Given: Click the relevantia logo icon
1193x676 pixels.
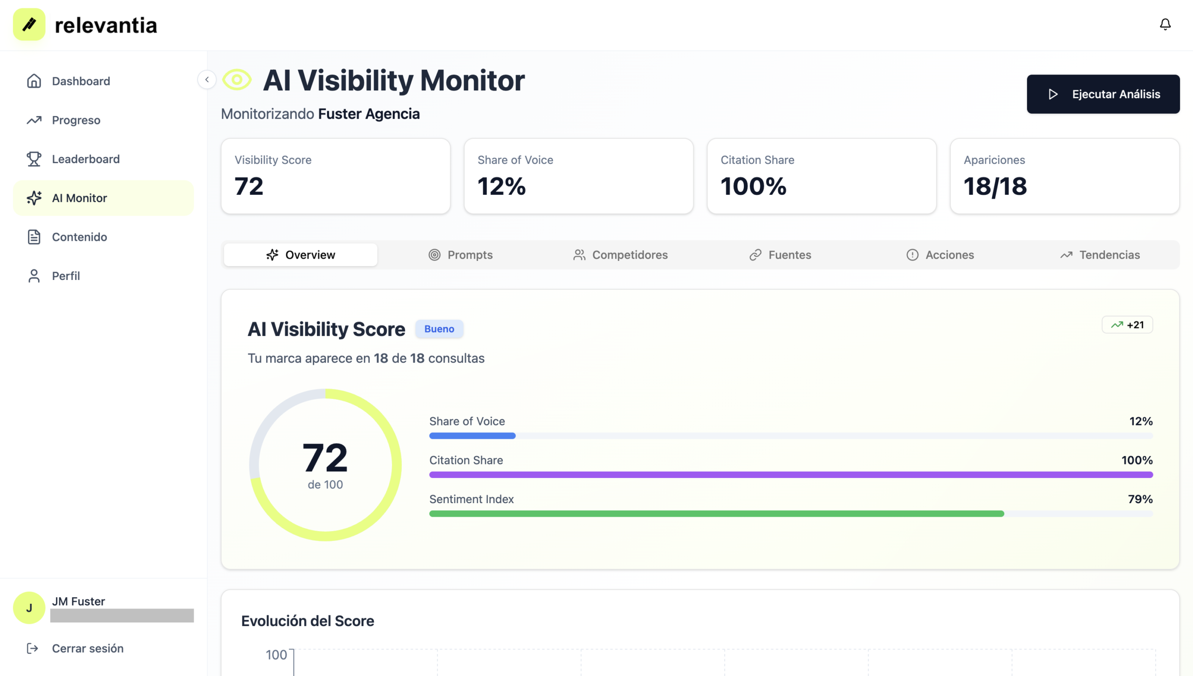Looking at the screenshot, I should [29, 25].
